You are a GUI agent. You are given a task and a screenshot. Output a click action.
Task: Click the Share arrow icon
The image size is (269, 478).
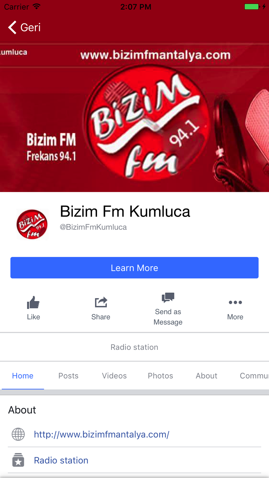101,302
